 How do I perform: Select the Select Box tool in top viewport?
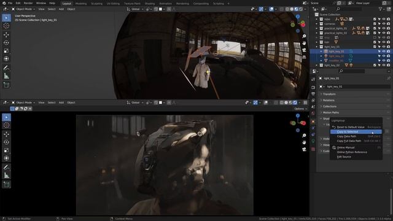click(x=6, y=18)
